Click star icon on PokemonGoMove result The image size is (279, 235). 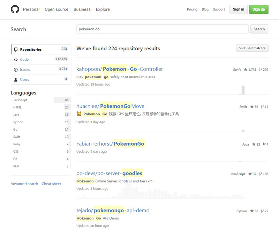point(252,107)
